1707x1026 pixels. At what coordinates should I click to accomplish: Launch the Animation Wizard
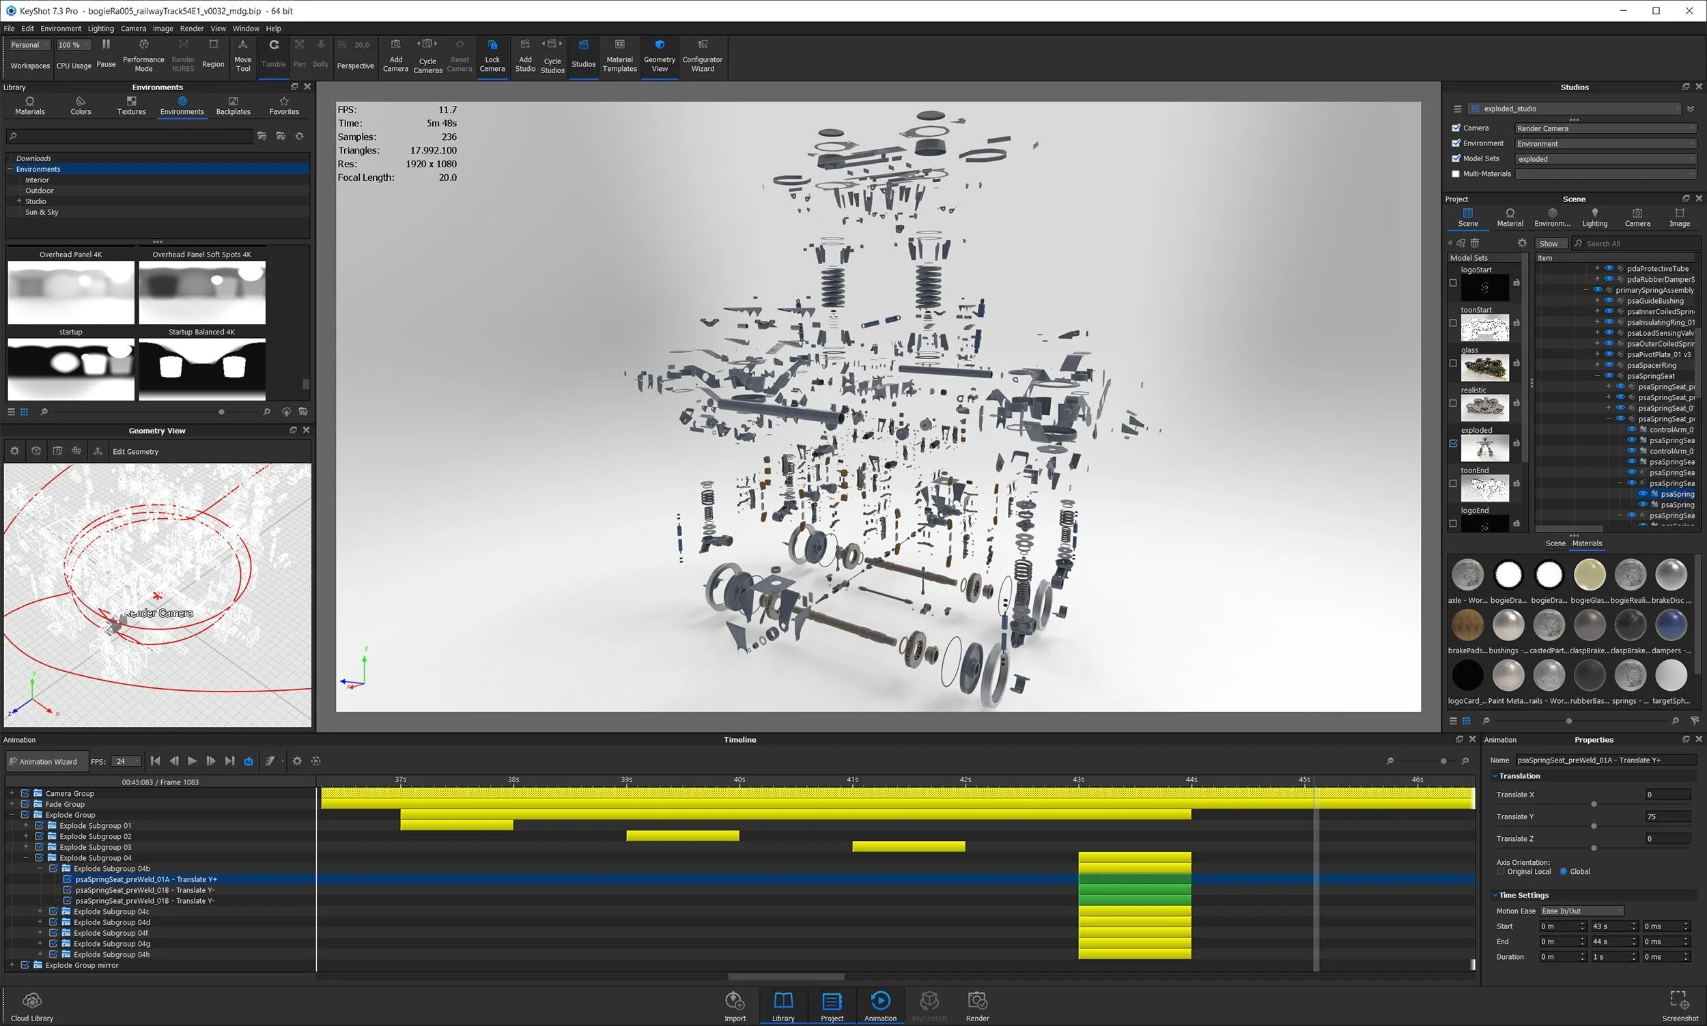pos(46,761)
